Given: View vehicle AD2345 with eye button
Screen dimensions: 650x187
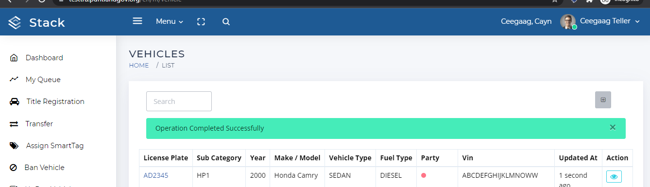Looking at the screenshot, I should [x=614, y=177].
